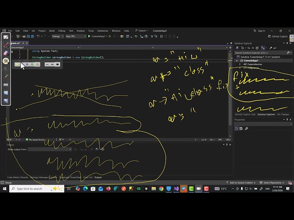Start debugging ConsoleApp1 with green play button
Screen dimensions: 294x220
click(89, 36)
